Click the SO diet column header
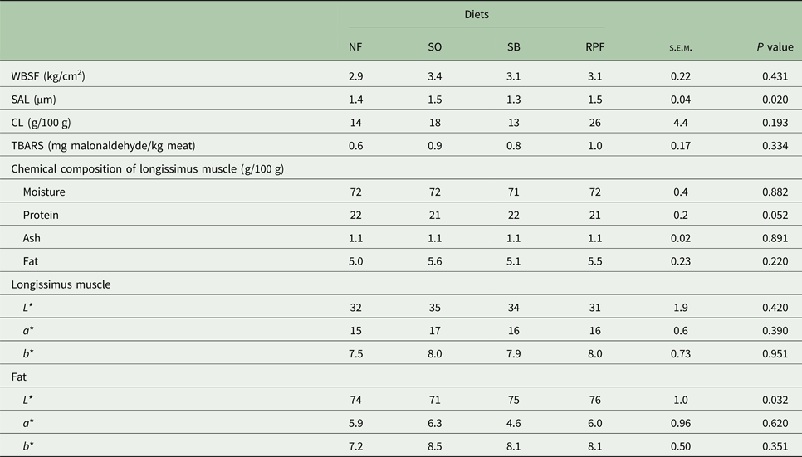802x457 pixels. (434, 46)
